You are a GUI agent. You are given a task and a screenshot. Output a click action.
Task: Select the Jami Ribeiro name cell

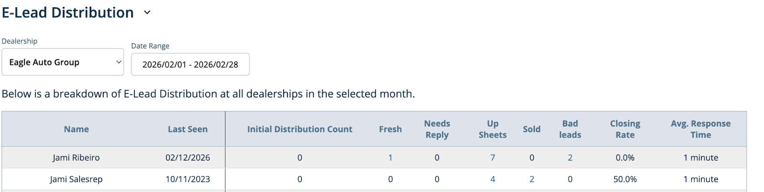76,158
